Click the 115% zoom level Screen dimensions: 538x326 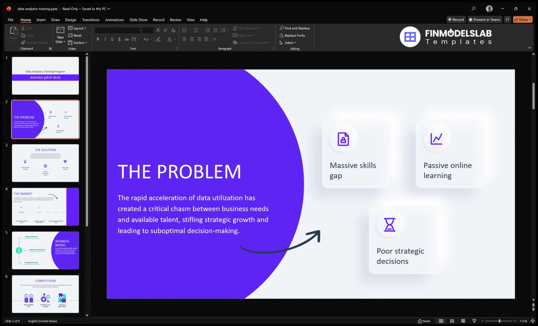523,321
